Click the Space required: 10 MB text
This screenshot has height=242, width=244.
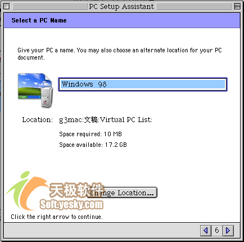tap(91, 134)
